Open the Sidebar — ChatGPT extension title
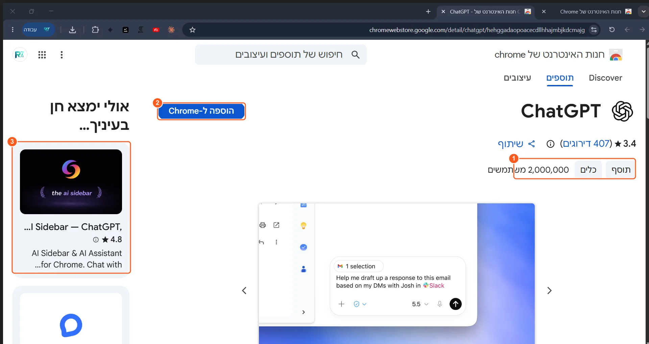This screenshot has height=344, width=649. (x=73, y=227)
